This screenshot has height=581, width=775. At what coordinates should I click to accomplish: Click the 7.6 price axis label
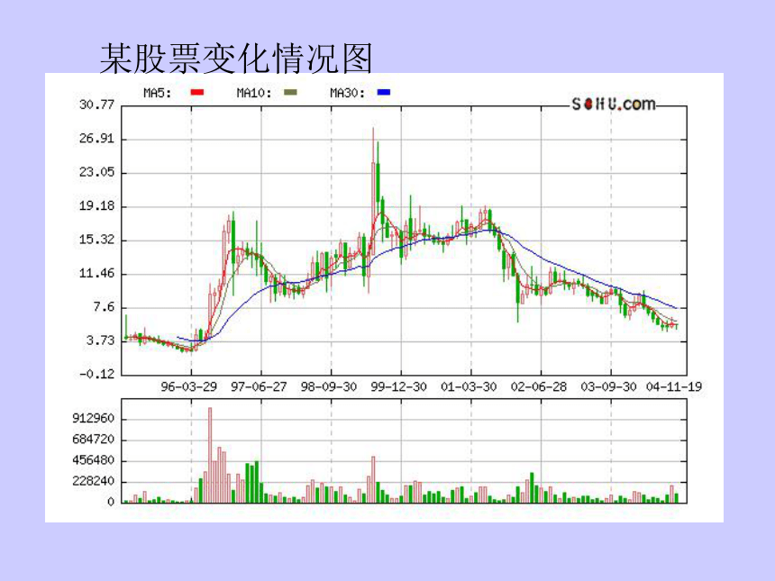[104, 307]
